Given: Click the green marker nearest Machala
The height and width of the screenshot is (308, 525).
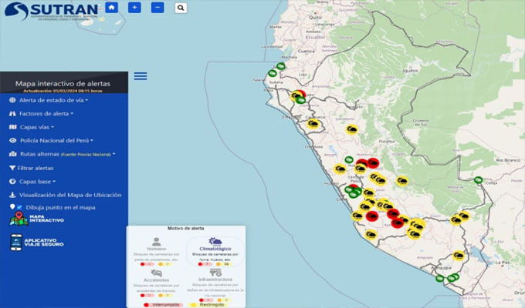Looking at the screenshot, I should pyautogui.click(x=280, y=66).
